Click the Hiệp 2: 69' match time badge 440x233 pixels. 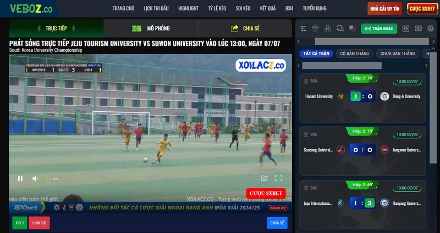click(x=362, y=185)
